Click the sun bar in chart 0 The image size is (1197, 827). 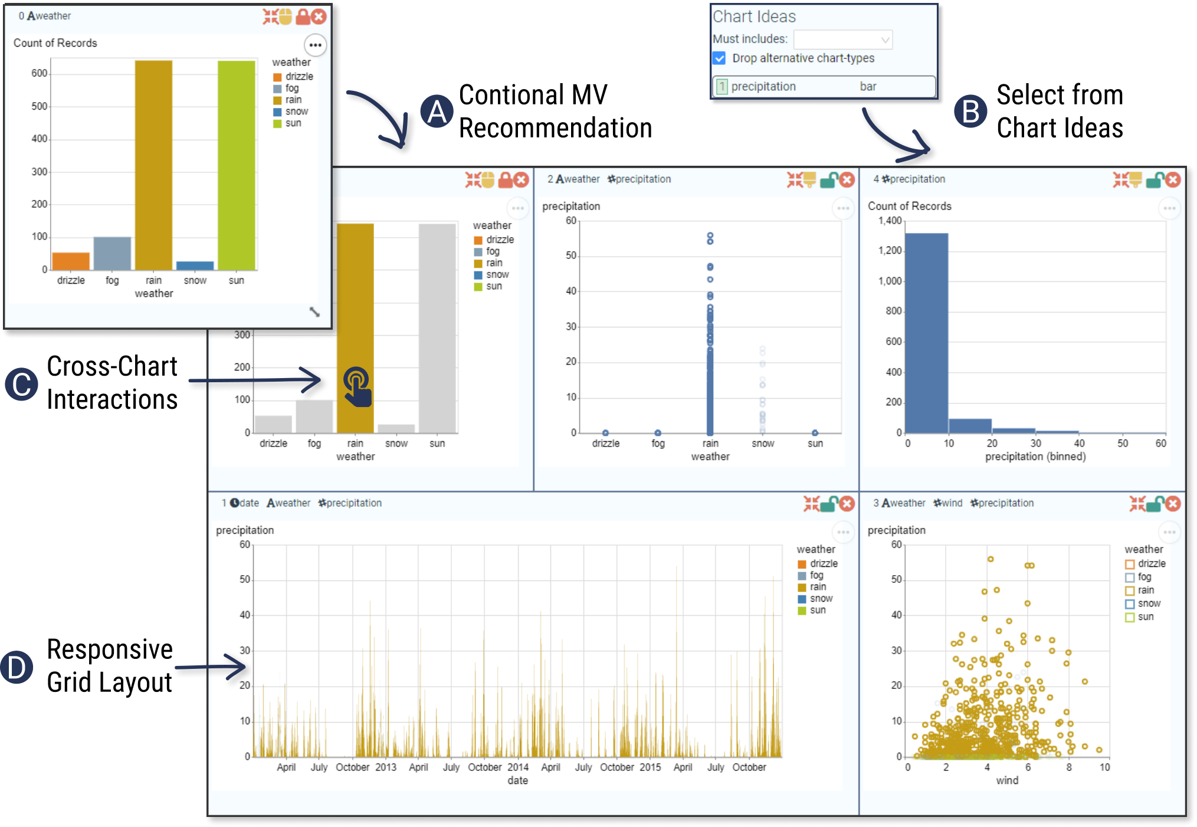[236, 165]
